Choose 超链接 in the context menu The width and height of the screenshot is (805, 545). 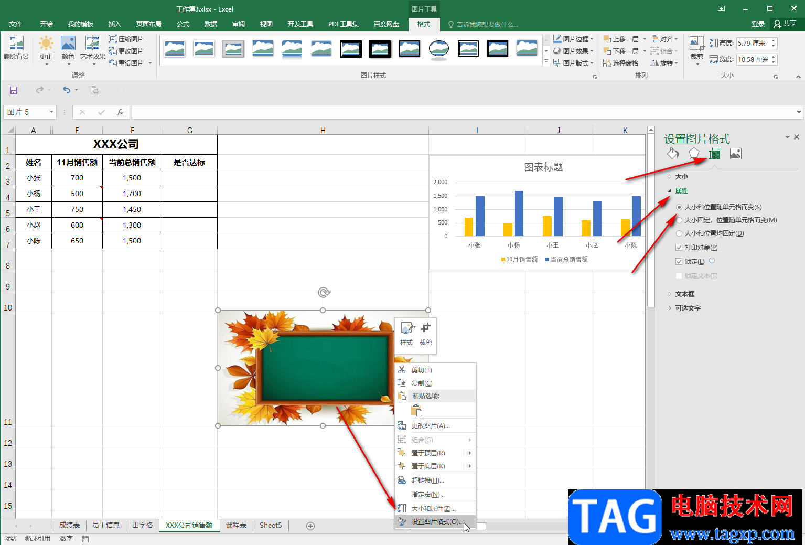[435, 480]
